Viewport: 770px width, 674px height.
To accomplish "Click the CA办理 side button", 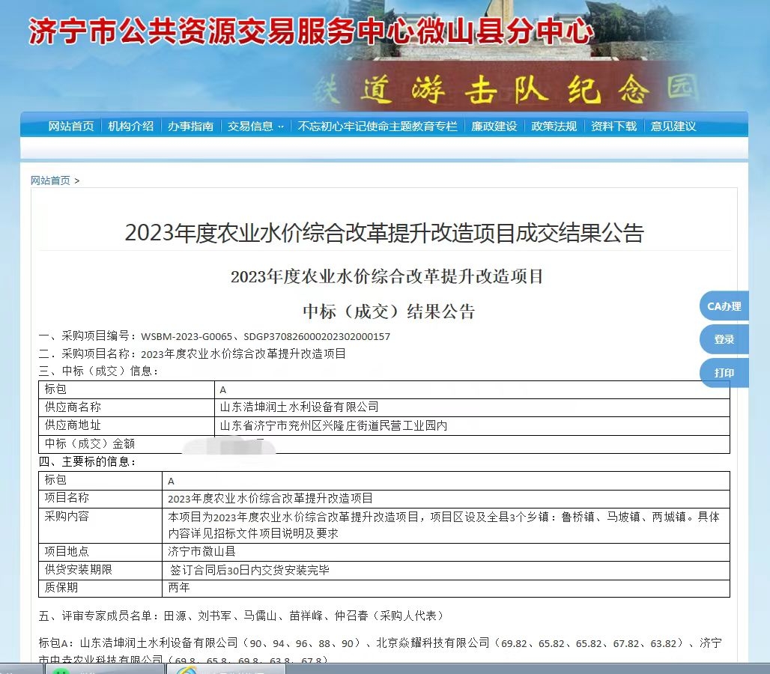I will pyautogui.click(x=723, y=306).
